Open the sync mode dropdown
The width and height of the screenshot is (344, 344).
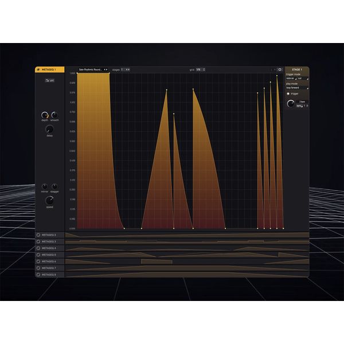click(x=299, y=106)
